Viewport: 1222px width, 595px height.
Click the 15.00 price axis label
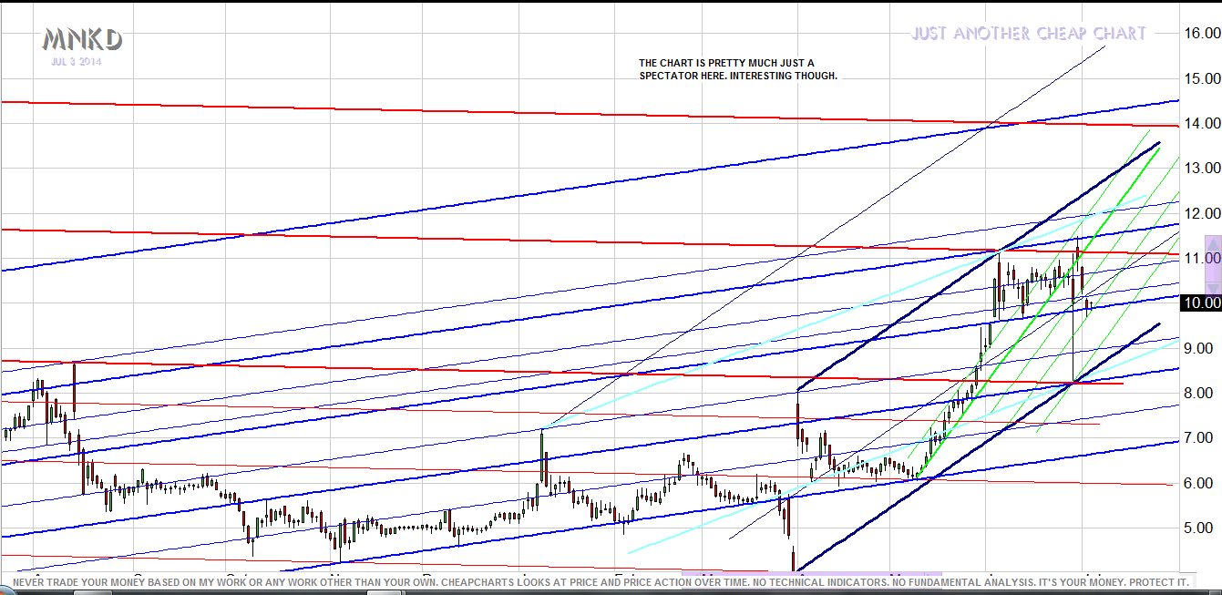point(1201,78)
